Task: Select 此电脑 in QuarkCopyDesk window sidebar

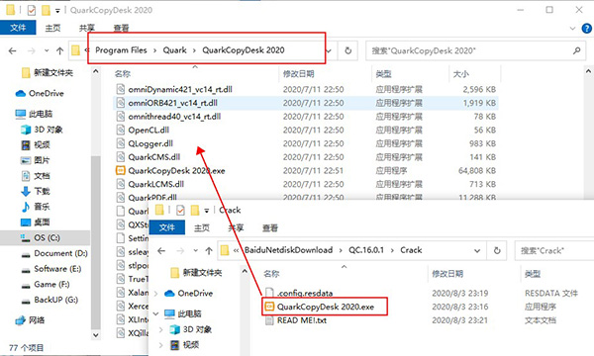Action: 34,114
